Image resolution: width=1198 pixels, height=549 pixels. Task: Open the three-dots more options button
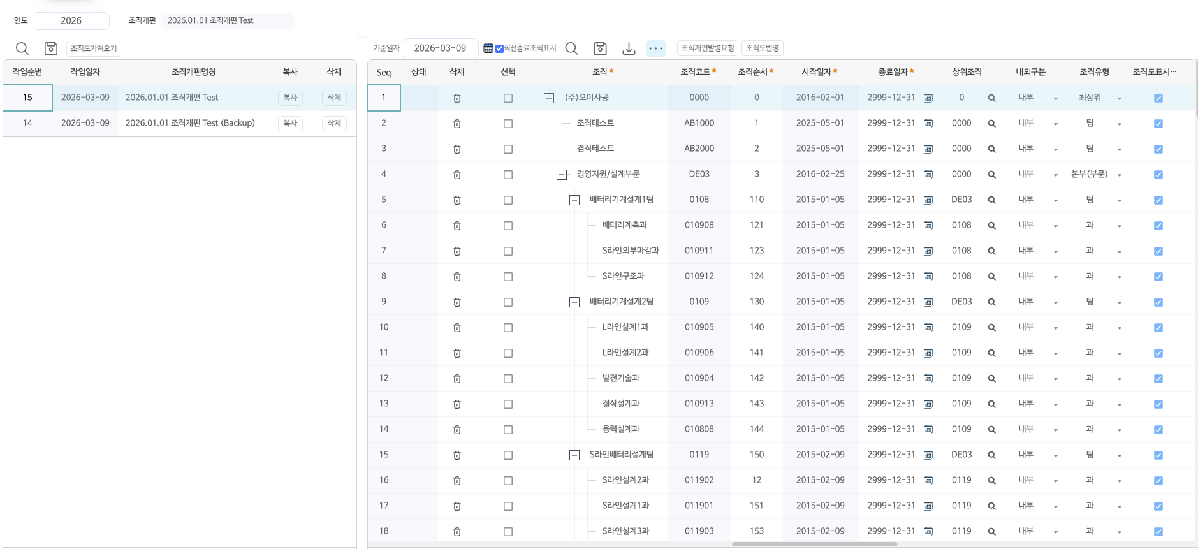click(656, 48)
